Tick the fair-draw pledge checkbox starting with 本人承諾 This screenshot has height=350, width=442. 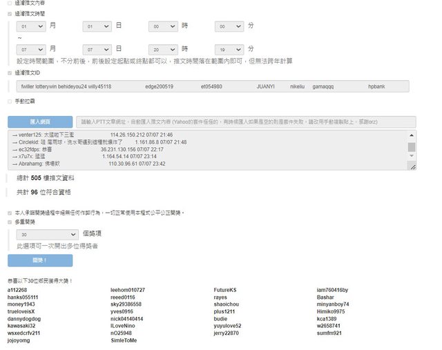click(9, 213)
